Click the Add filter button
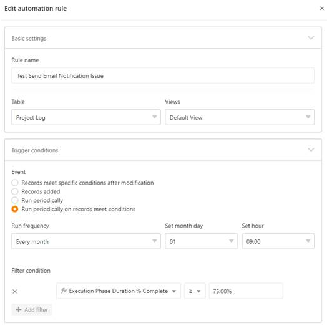Image resolution: width=327 pixels, height=328 pixels. 32,309
